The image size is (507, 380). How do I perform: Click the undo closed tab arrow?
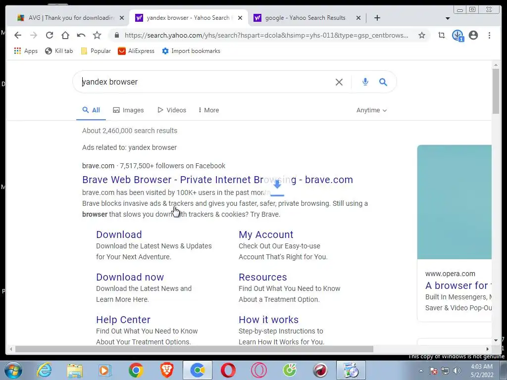(81, 35)
